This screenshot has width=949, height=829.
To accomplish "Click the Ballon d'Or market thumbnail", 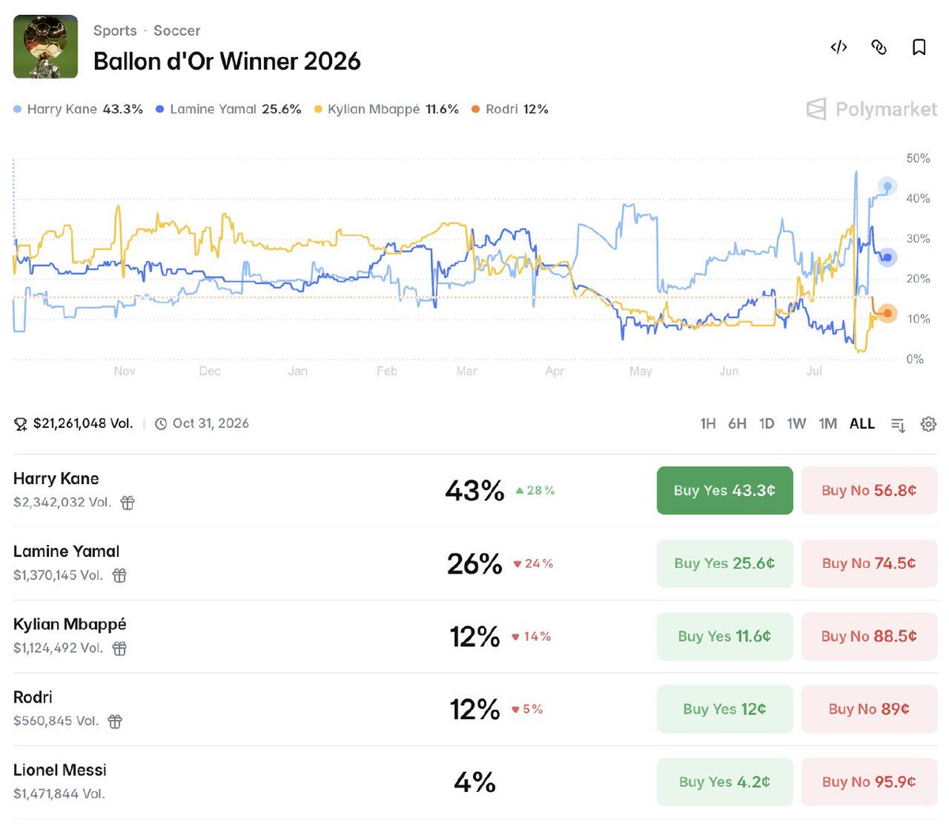I will tap(46, 47).
